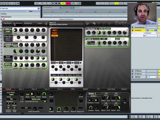
Task: Click the Zebra undo arrow icon
Action: coord(94,24)
